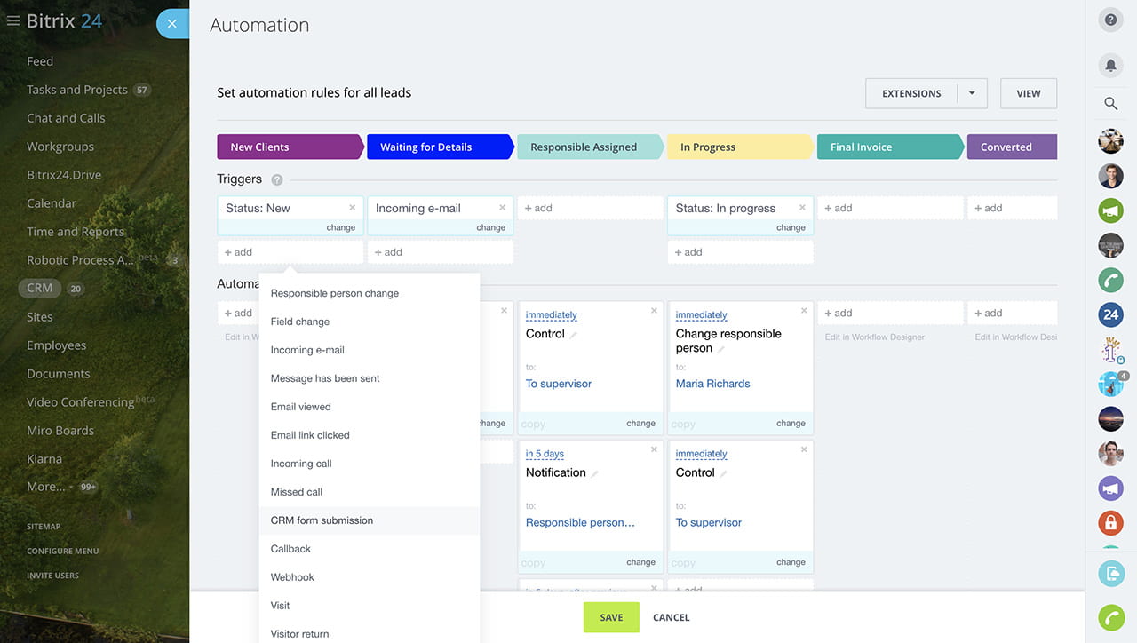Click the in 5 days delay link

click(545, 454)
